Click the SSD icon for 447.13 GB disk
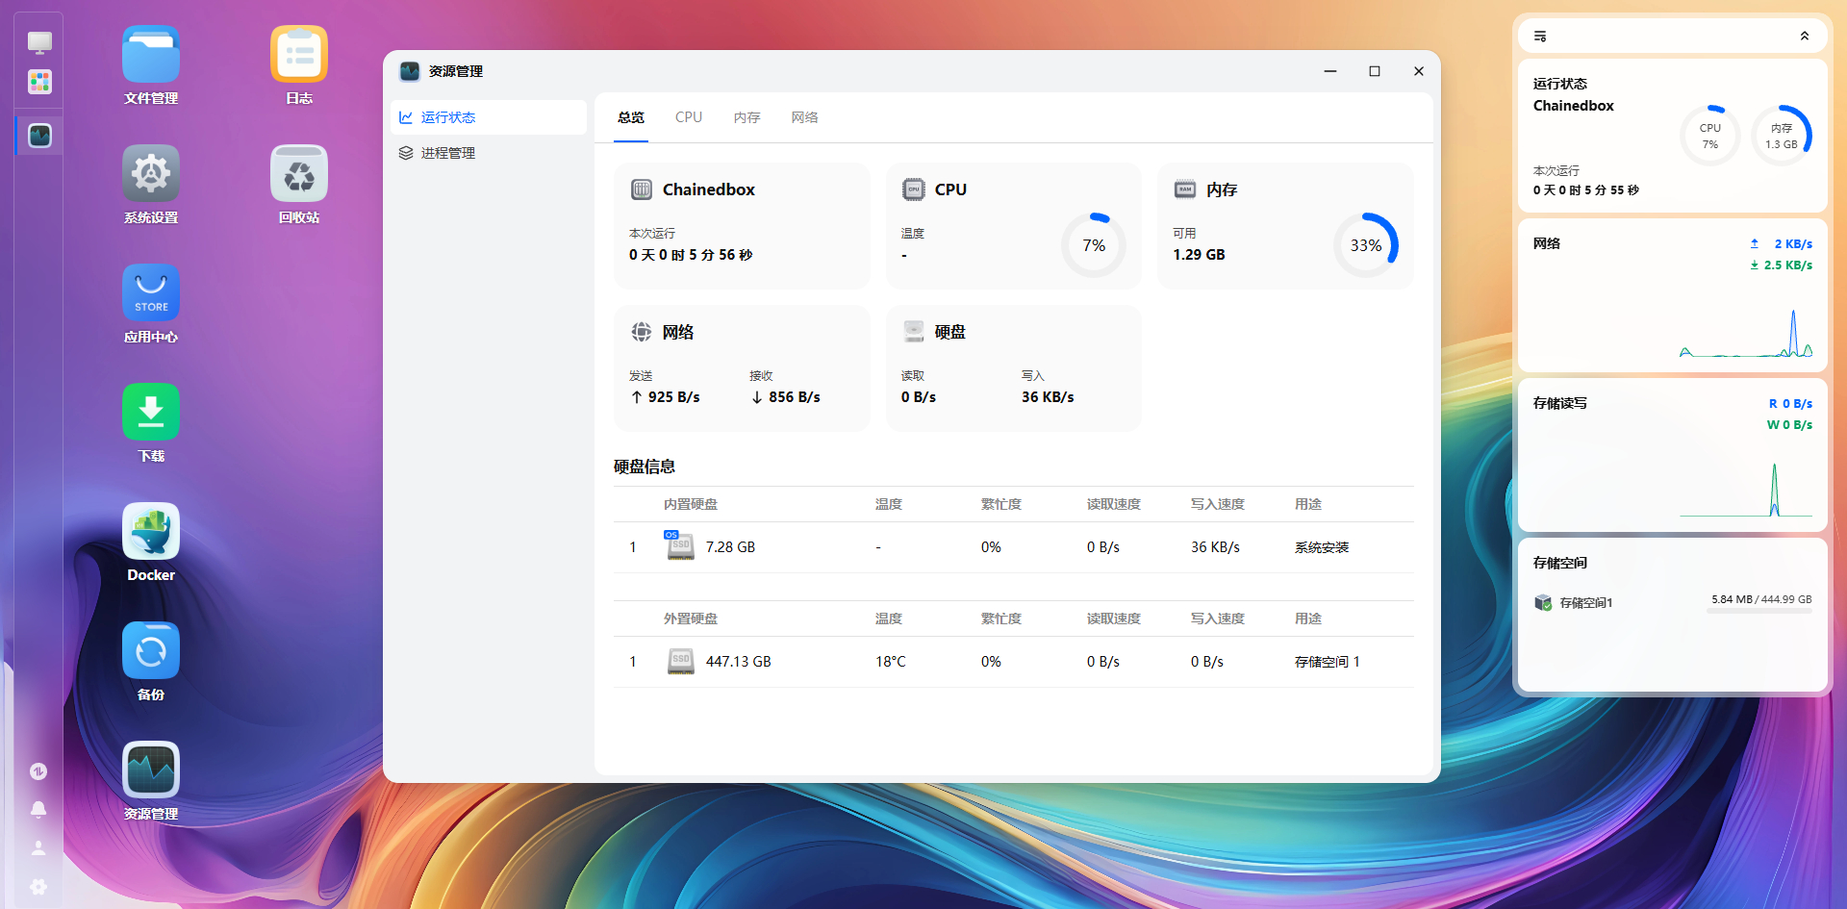 click(x=681, y=661)
